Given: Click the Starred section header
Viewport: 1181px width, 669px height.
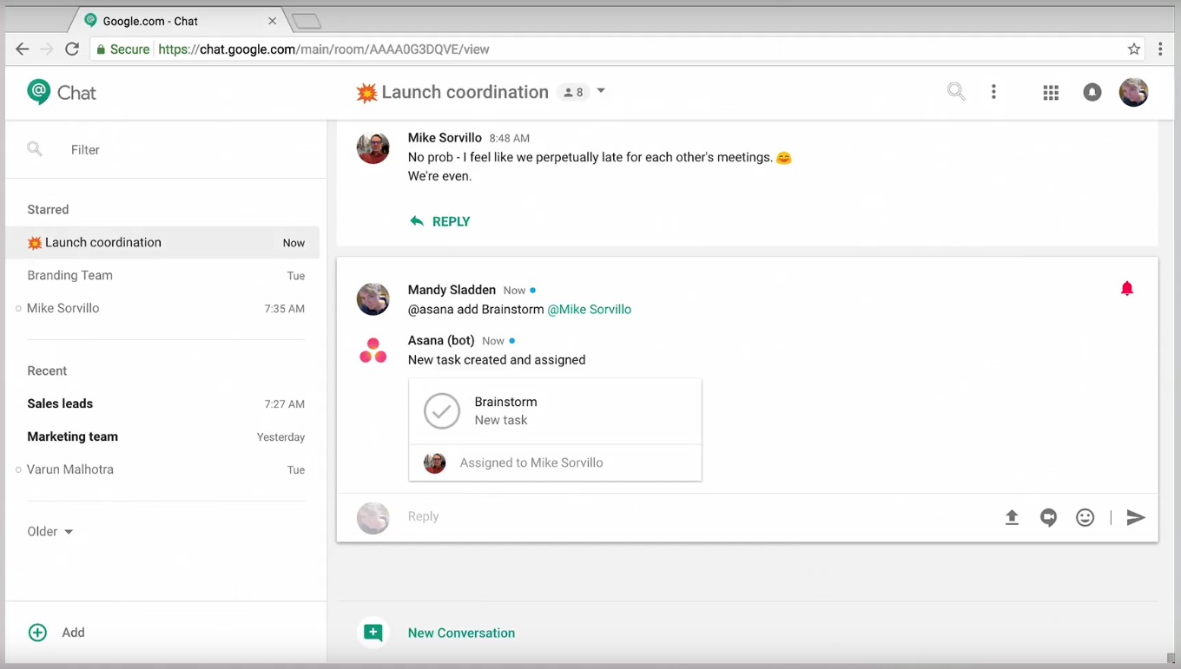Looking at the screenshot, I should tap(48, 209).
